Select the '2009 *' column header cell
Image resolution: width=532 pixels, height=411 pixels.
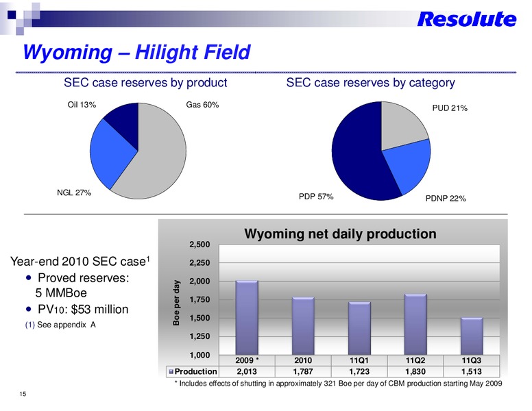[247, 360]
